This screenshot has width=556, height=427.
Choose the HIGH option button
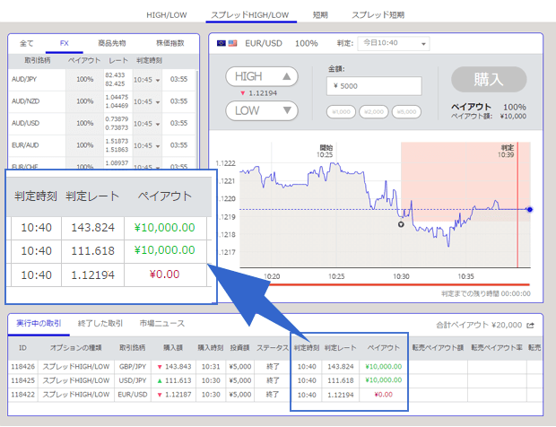(262, 76)
